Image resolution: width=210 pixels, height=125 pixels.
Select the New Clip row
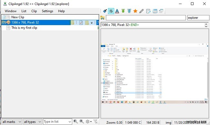point(50,17)
